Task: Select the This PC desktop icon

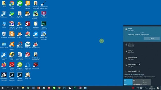Action: tap(4, 24)
